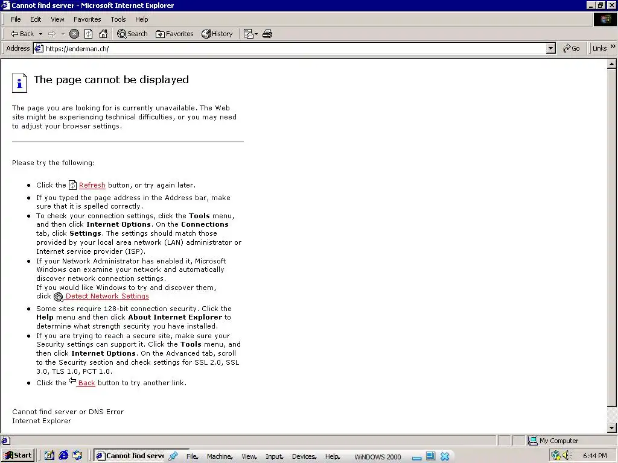Click the 6:44 PM clock
Screen dimensions: 618x463
594,456
